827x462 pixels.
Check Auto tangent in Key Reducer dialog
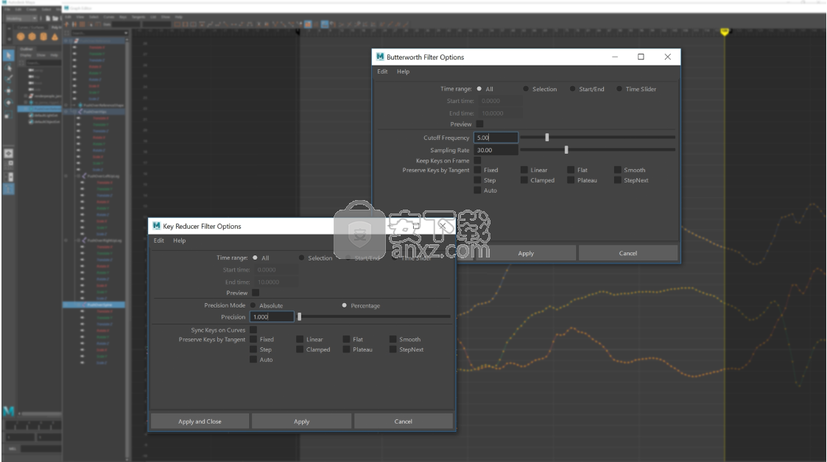tap(253, 360)
